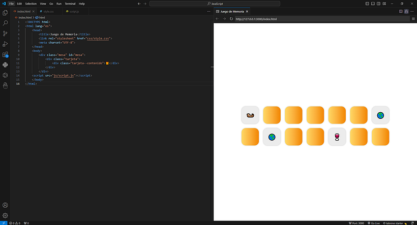Screen dimensions: 417x225
Task: Click the errors and warnings status indicator
Action: click(x=15, y=223)
